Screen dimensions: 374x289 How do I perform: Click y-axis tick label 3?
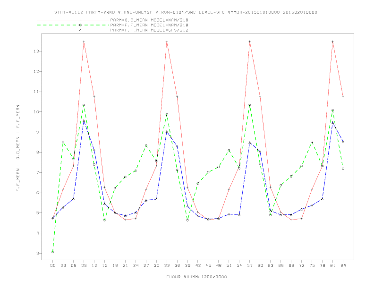(37, 253)
